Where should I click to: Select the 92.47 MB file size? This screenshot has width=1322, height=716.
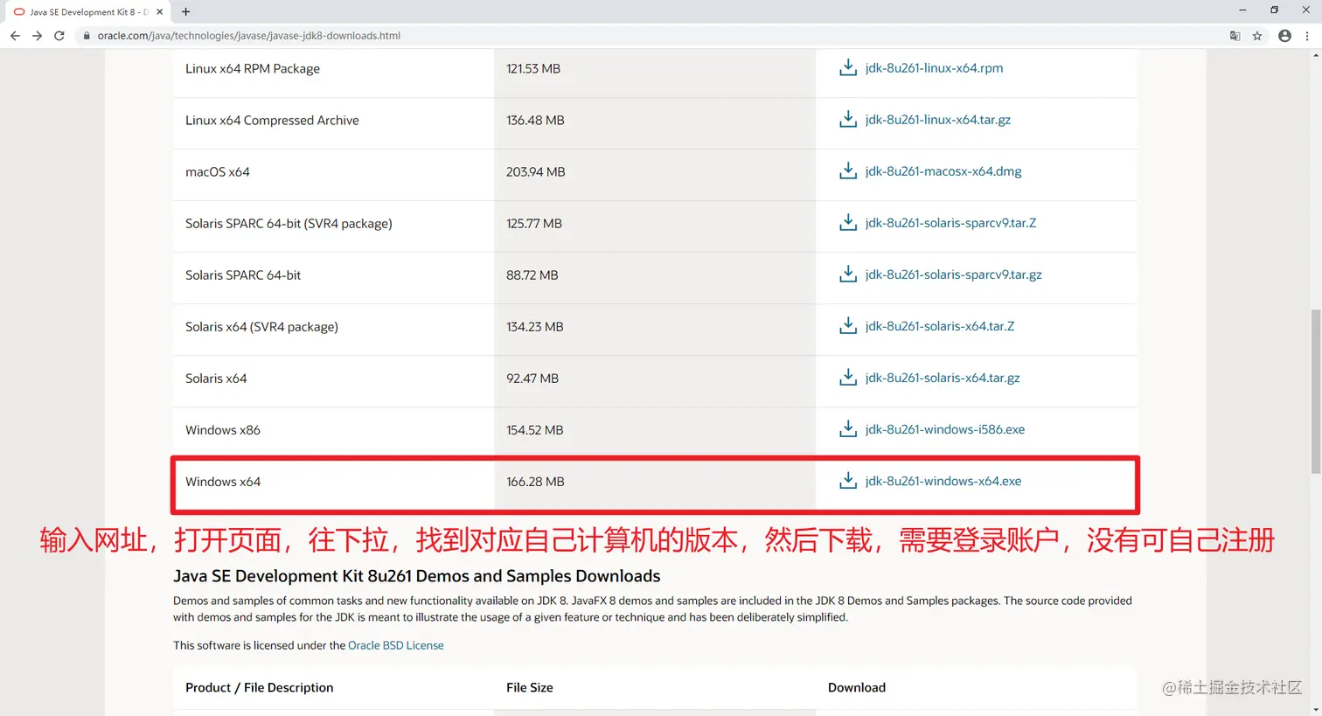(x=532, y=379)
